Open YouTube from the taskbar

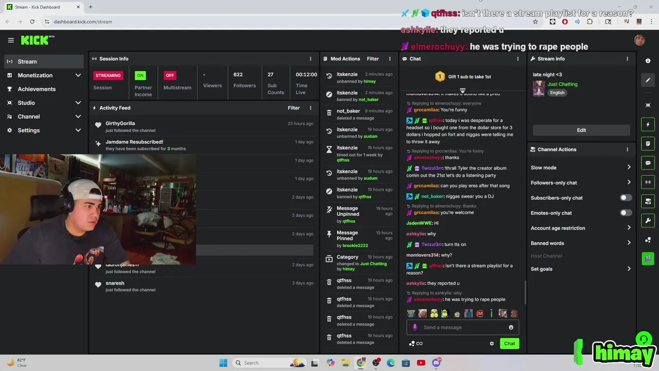tap(421, 363)
